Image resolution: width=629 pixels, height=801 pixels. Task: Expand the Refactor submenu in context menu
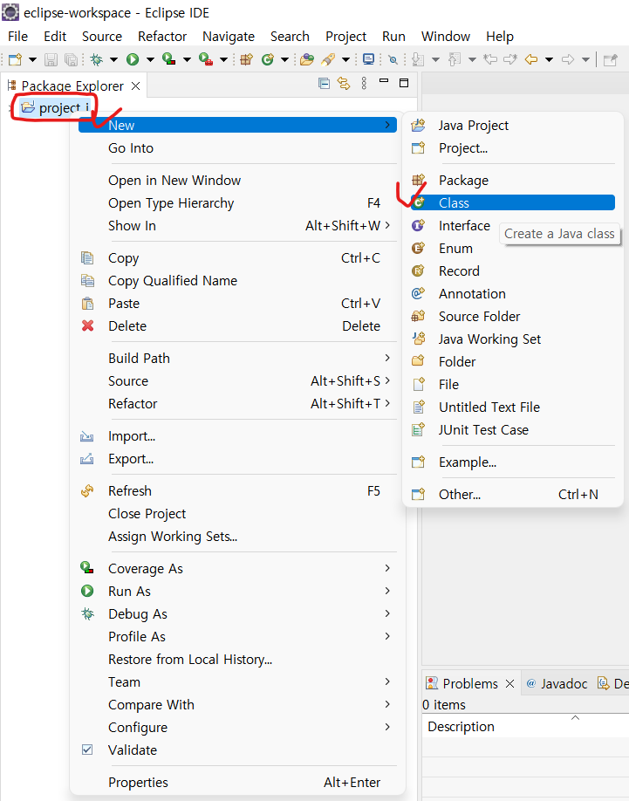[237, 404]
